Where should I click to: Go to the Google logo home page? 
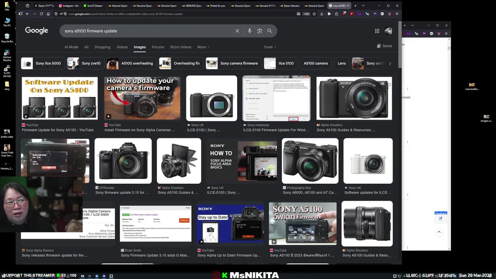[36, 31]
